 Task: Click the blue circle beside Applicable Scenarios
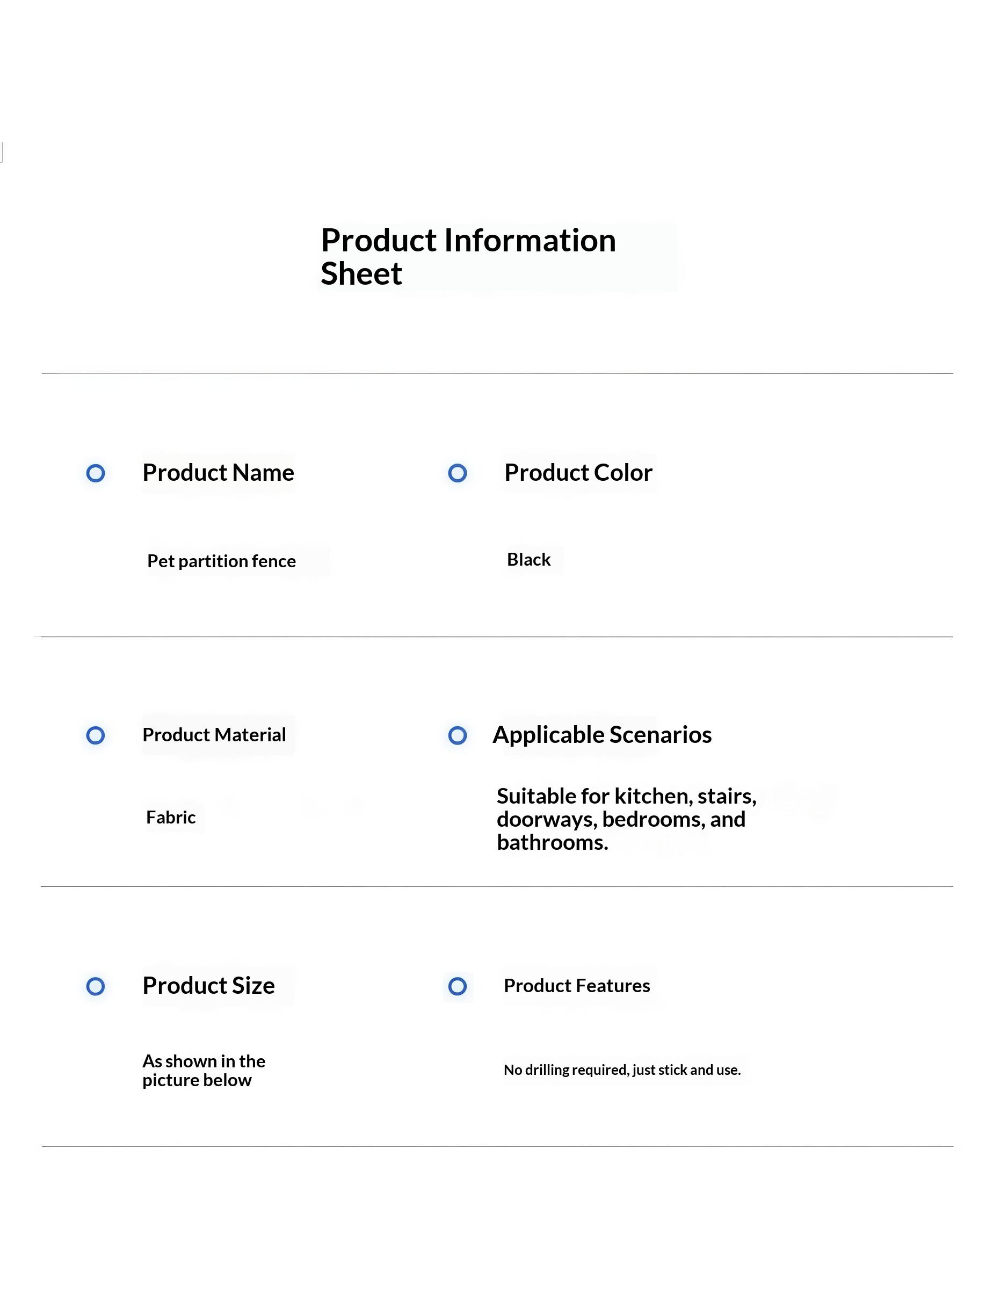click(x=457, y=735)
